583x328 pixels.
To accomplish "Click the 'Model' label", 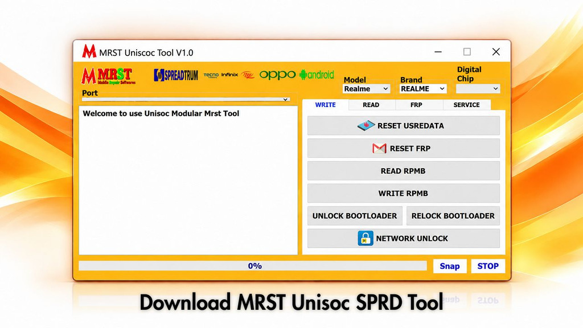I will point(355,80).
